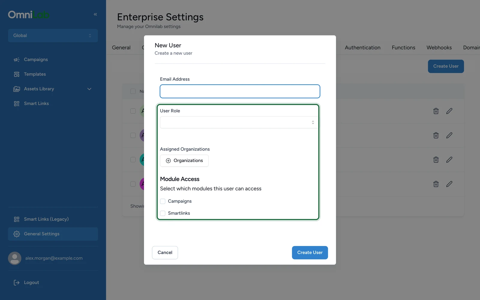
Task: Click the OmniLab logo
Action: [28, 14]
